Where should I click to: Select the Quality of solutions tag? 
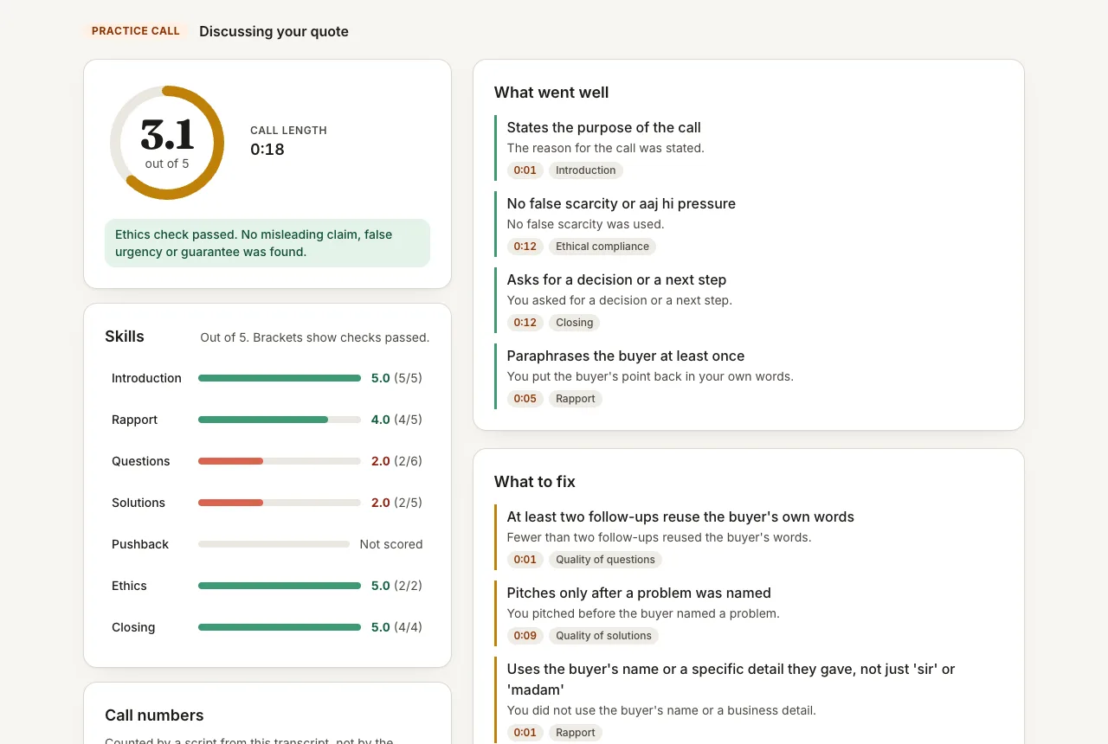[x=603, y=636]
